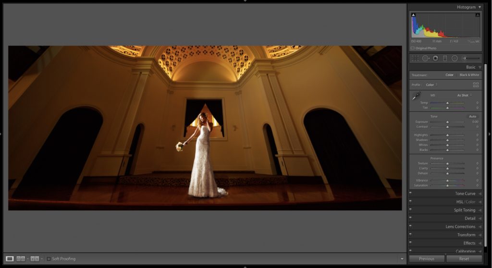This screenshot has height=268, width=492.
Task: Choose the Black & White treatment
Action: (469, 75)
